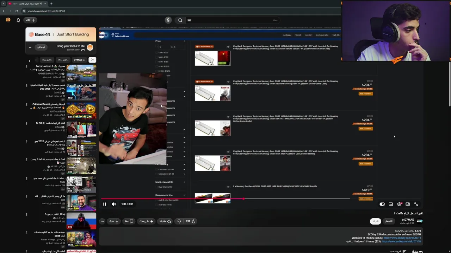Open YouTube notifications bell
Image resolution: width=451 pixels, height=253 pixels.
(x=18, y=20)
